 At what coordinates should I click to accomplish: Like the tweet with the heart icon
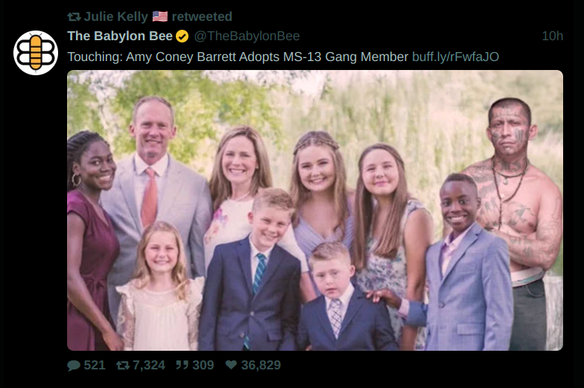coord(231,365)
